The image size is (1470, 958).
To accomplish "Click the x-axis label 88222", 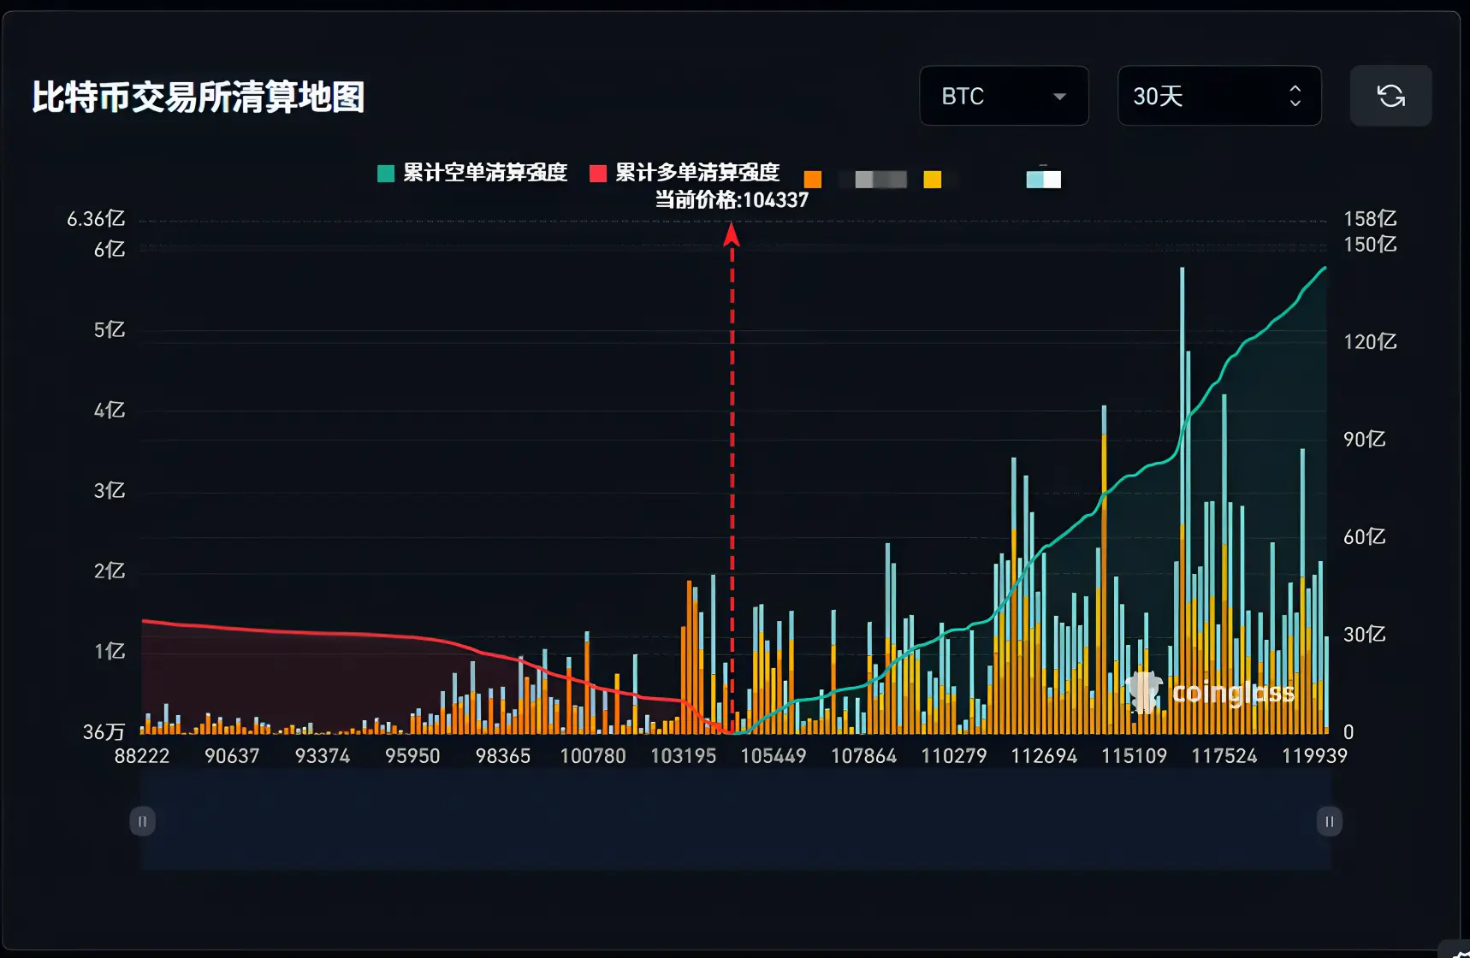I will [x=142, y=756].
